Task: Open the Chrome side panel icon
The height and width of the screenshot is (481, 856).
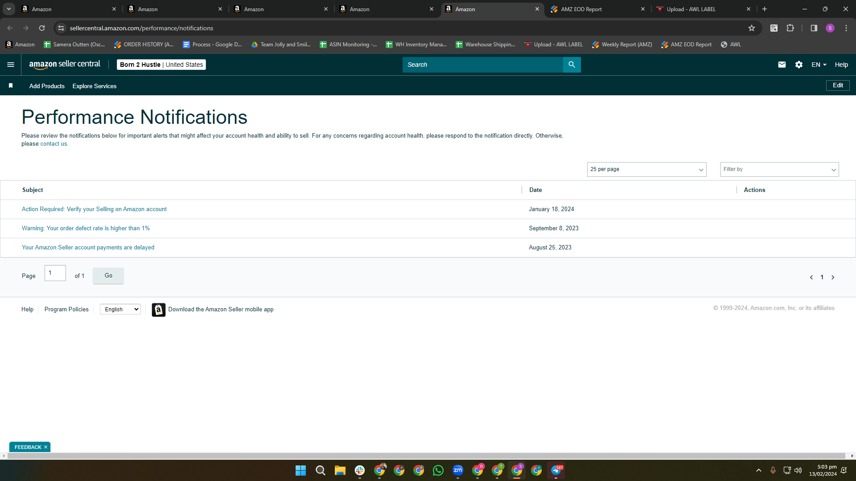Action: [814, 28]
